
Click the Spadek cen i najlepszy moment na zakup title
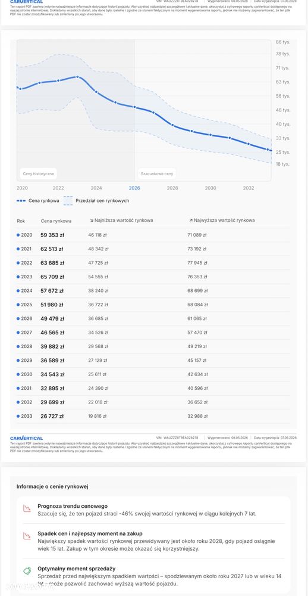(90, 533)
